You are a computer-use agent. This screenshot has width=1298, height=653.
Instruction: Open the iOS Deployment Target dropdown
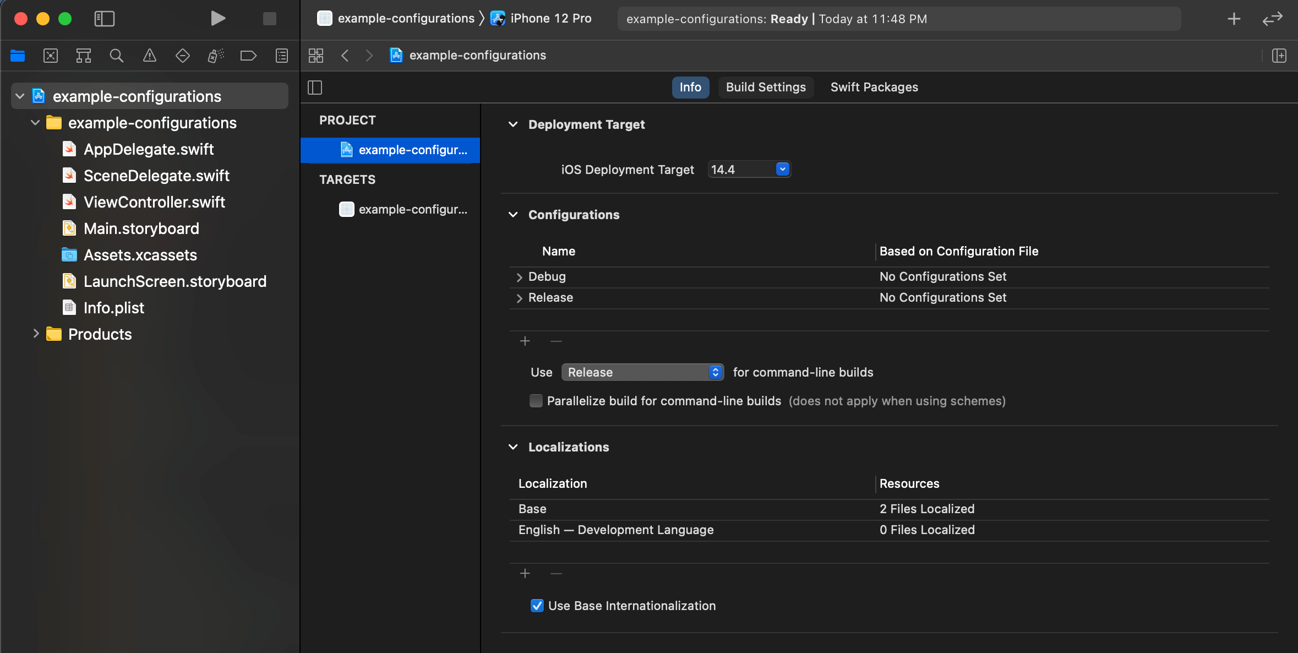tap(782, 170)
